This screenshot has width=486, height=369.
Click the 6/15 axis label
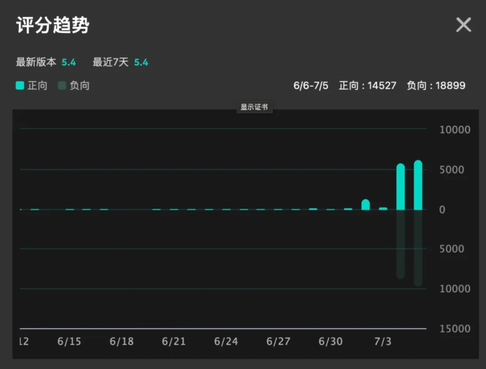(69, 342)
